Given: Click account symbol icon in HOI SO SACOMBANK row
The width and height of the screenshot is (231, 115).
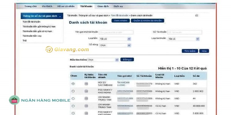Looking at the screenshot, I should pos(86,84).
